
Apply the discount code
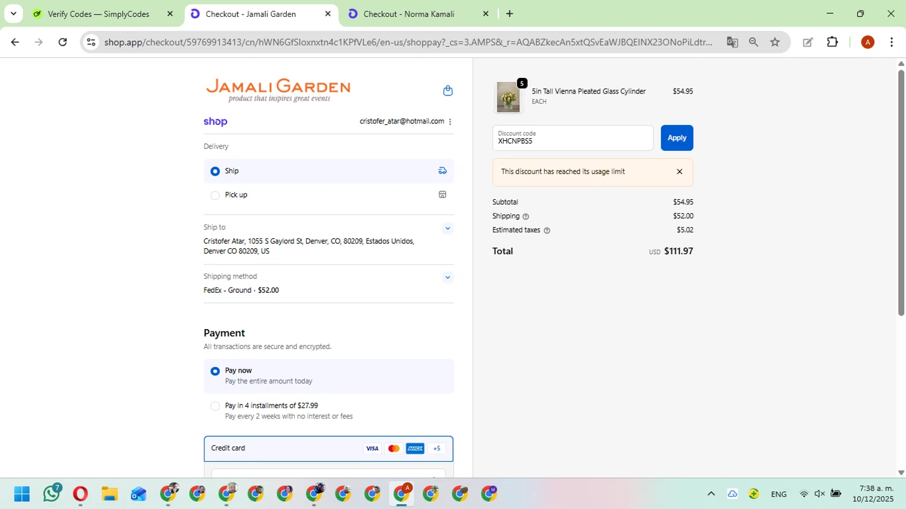click(676, 138)
